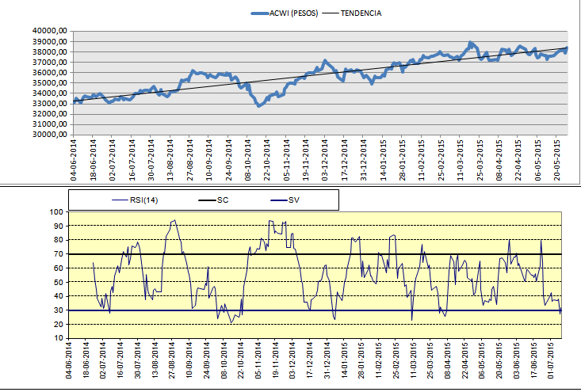Select 20-05-2015 date label on top chart
This screenshot has height=392, width=581.
click(556, 160)
